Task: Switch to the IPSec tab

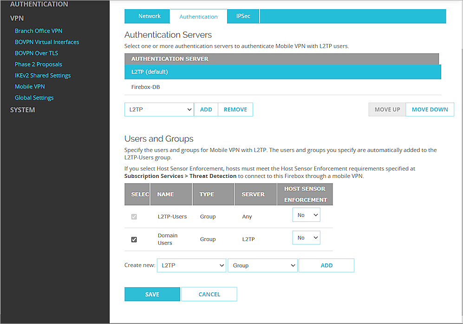Action: pos(243,16)
